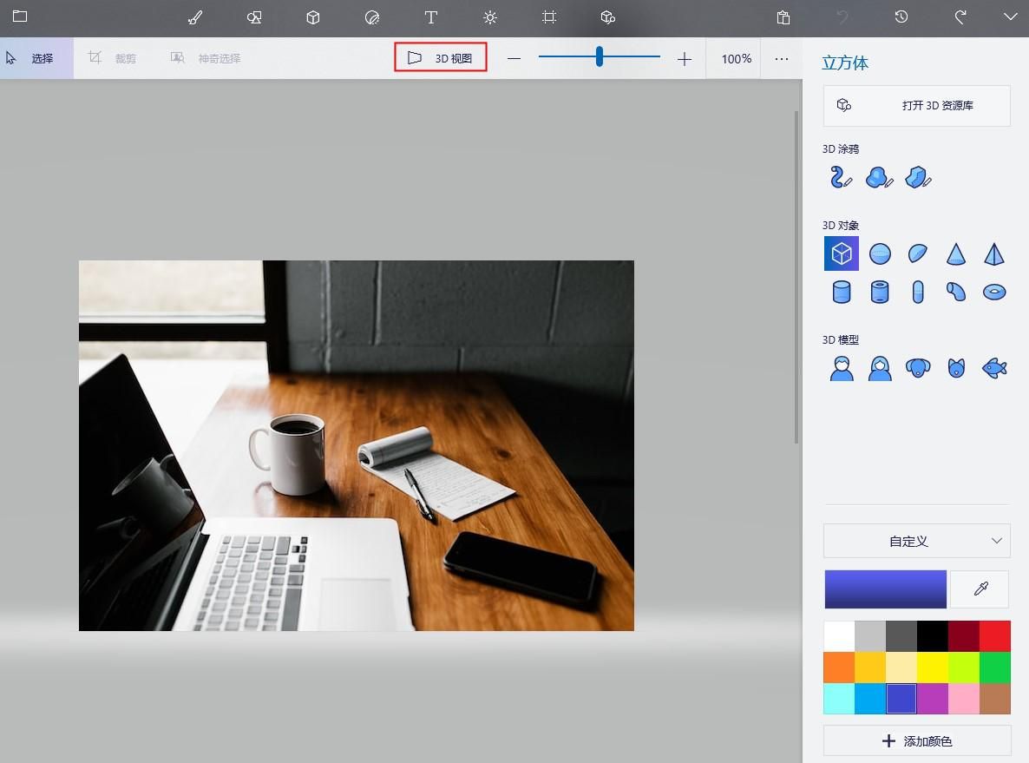Select the Text tool

point(431,17)
